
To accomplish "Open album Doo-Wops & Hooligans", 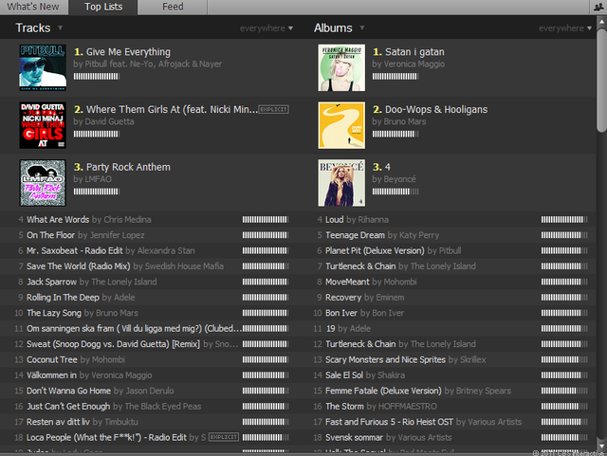I will [x=436, y=110].
